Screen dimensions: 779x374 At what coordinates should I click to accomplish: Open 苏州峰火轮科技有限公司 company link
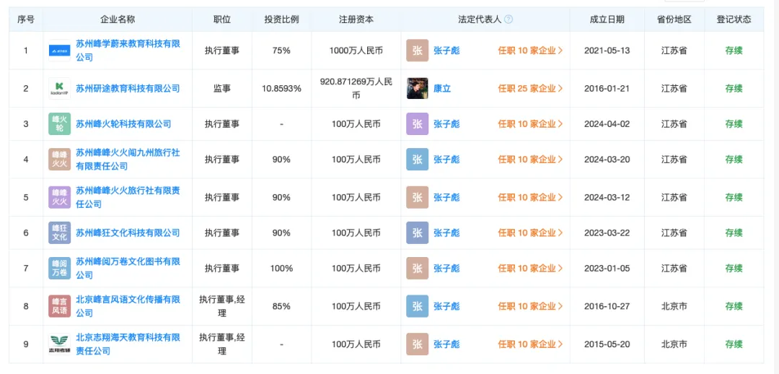(x=123, y=124)
